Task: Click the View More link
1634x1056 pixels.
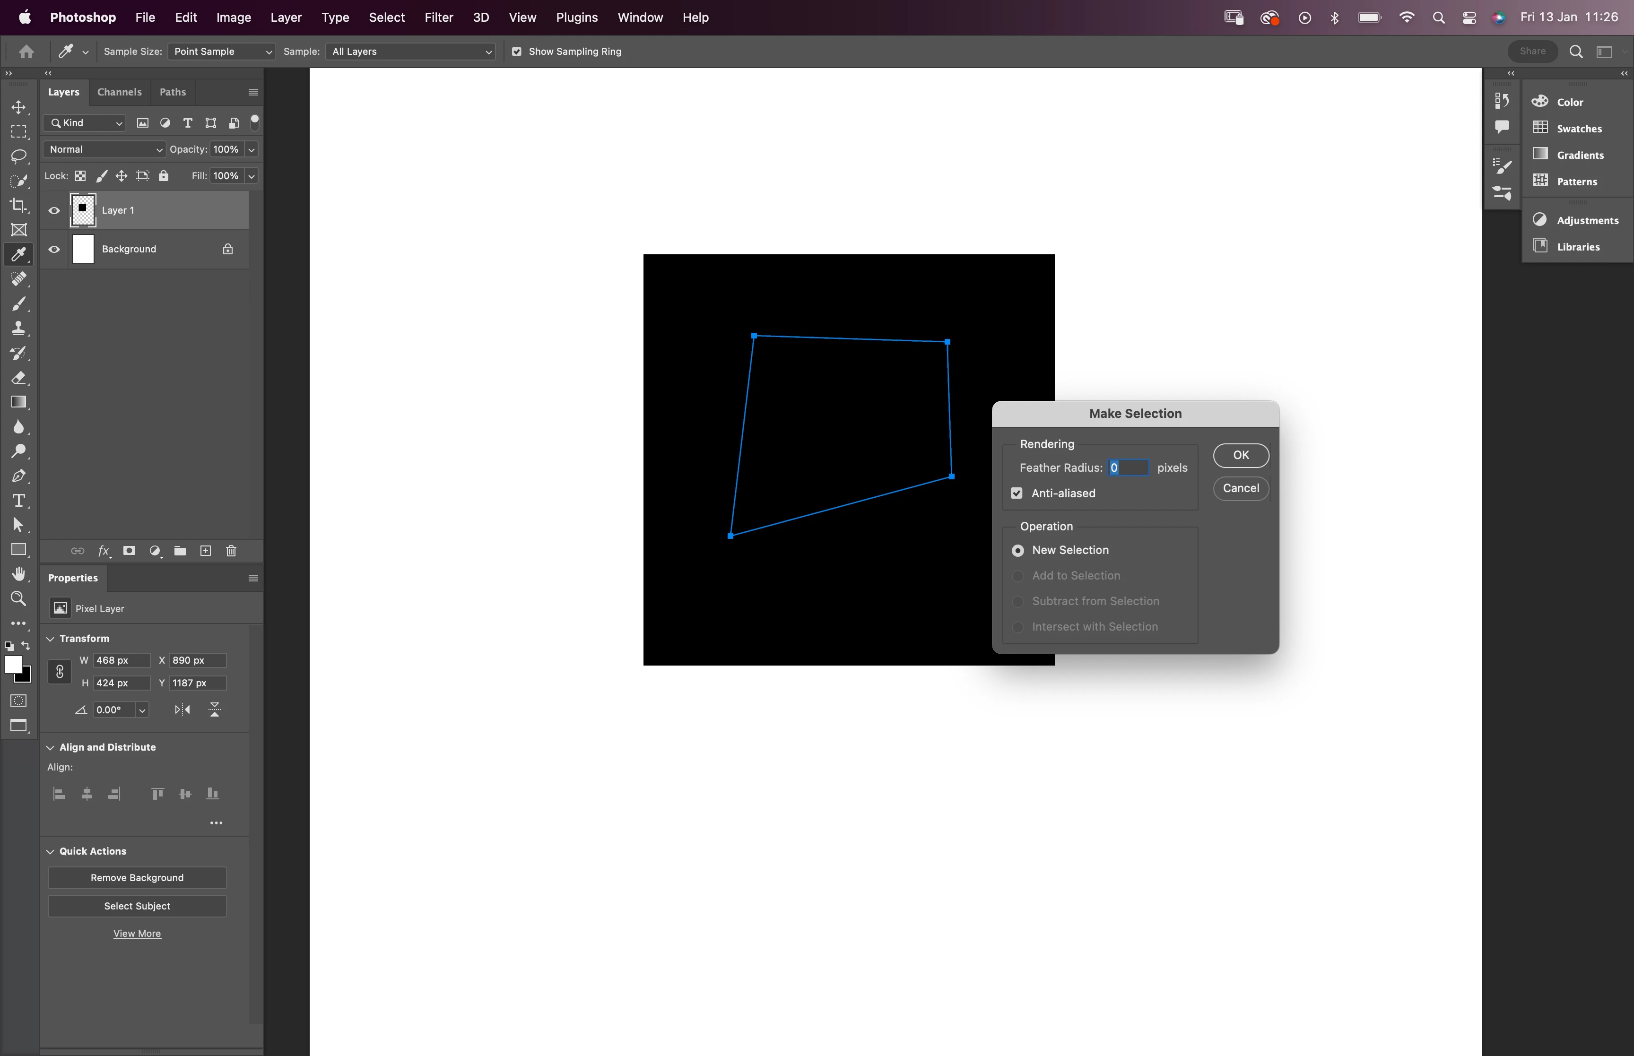Action: pos(137,933)
